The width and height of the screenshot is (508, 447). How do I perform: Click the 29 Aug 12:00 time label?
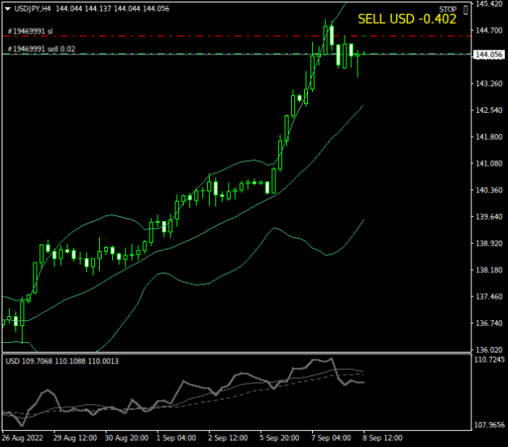[75, 438]
